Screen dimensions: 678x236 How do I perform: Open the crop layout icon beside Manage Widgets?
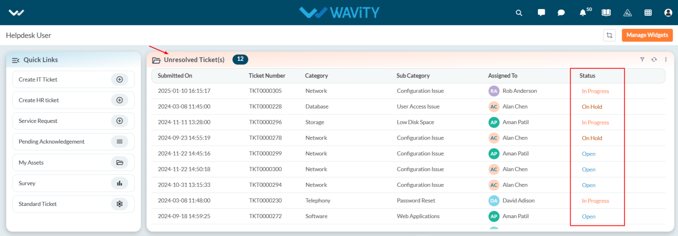pyautogui.click(x=610, y=35)
